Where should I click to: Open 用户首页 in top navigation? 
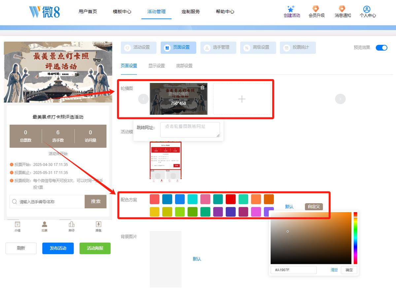coord(88,12)
